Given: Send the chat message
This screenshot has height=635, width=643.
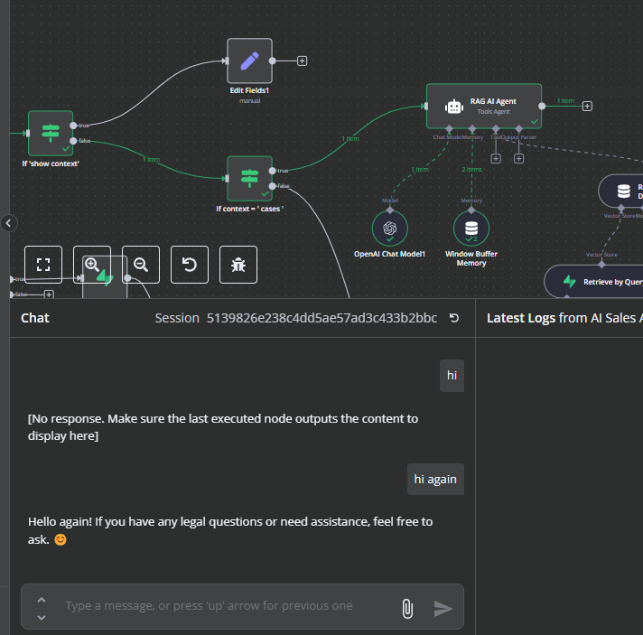Looking at the screenshot, I should pos(443,608).
